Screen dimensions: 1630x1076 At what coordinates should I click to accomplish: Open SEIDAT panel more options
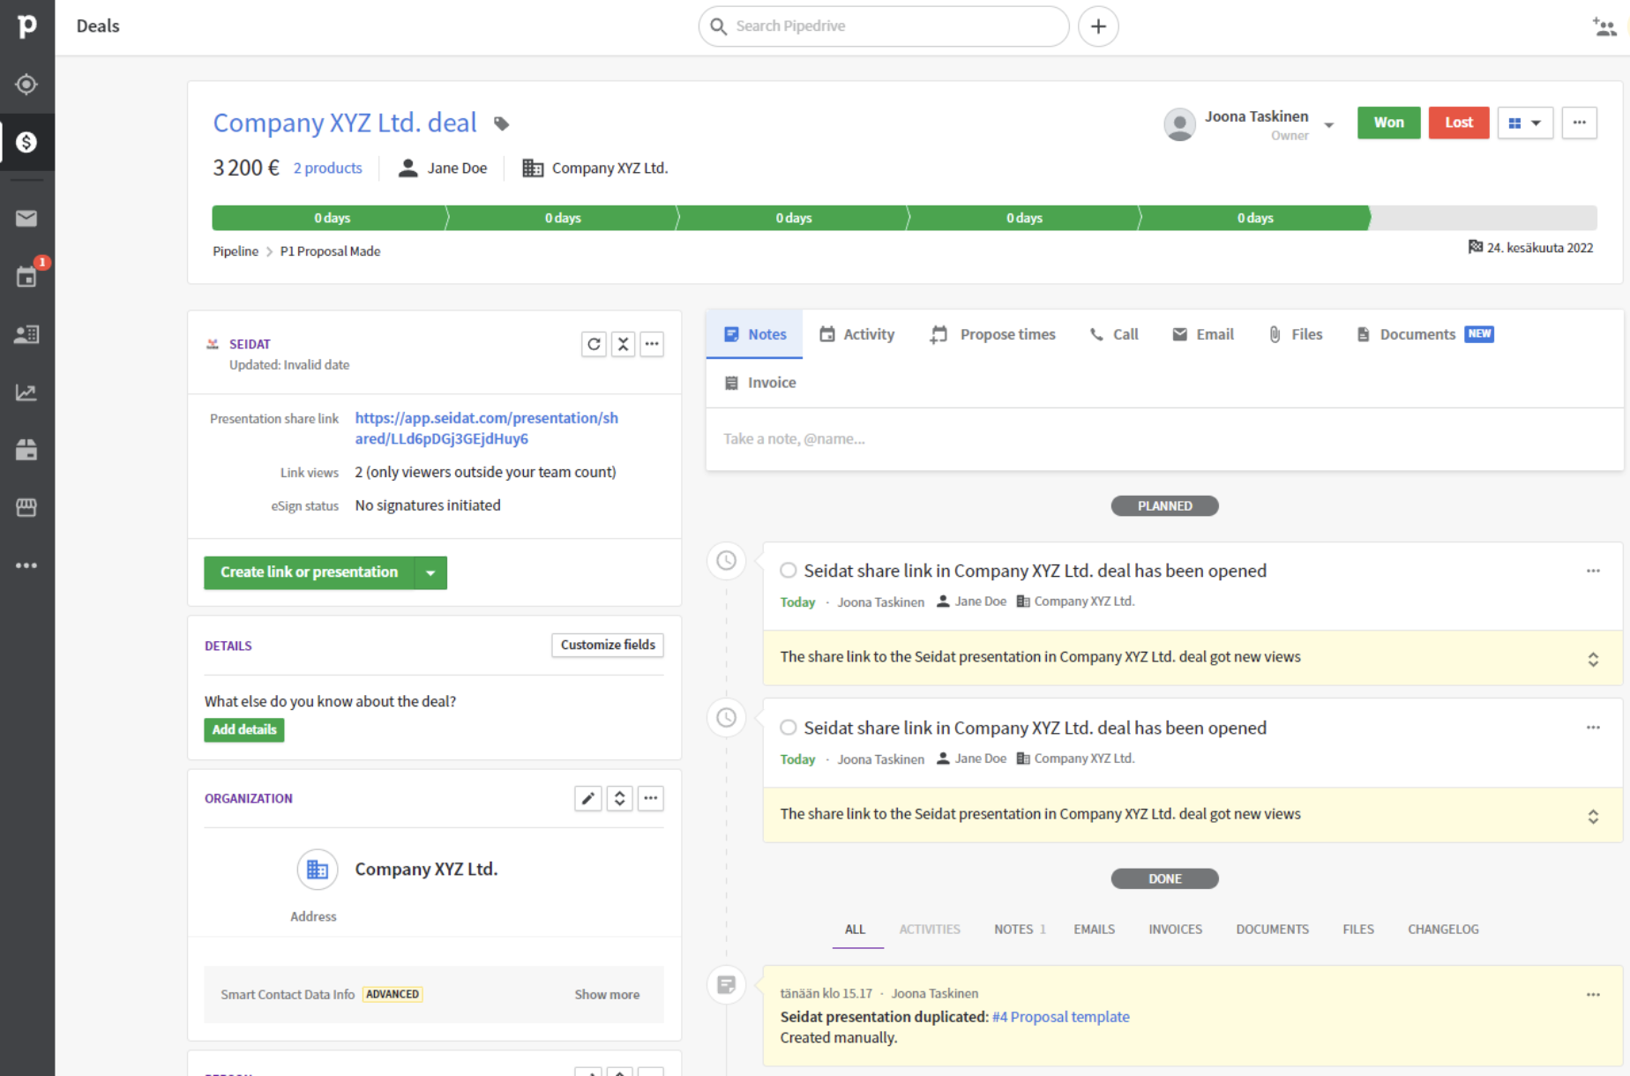point(652,344)
